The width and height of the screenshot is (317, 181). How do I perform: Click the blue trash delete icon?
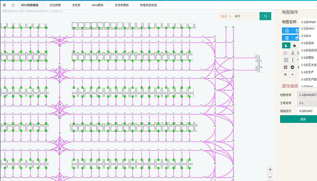(286, 38)
